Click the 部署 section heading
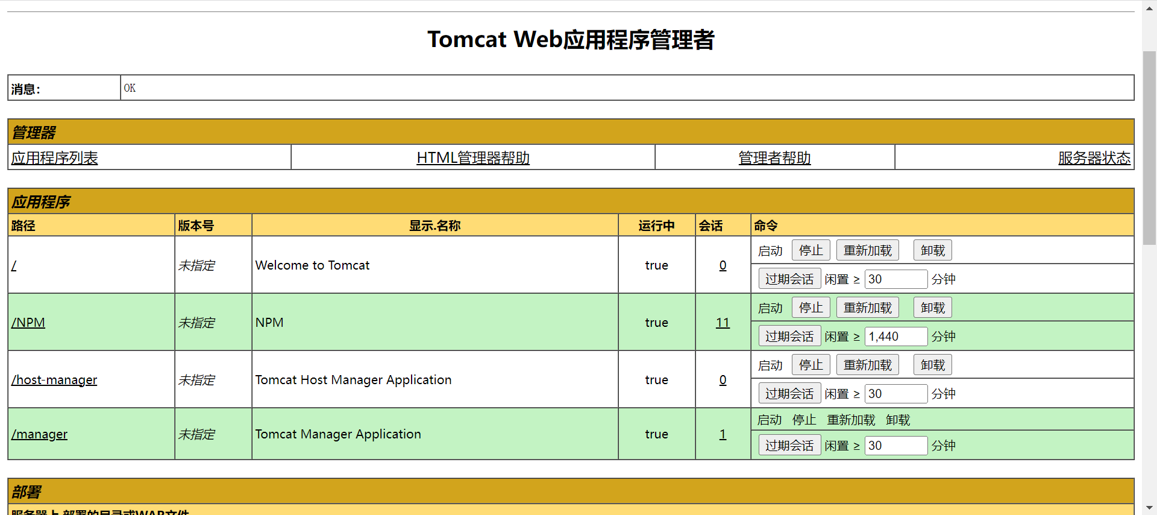 [27, 492]
